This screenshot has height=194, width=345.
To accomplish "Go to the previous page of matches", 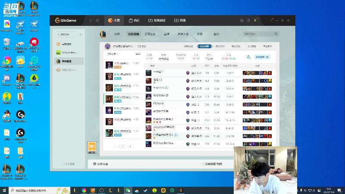I will point(115,146).
